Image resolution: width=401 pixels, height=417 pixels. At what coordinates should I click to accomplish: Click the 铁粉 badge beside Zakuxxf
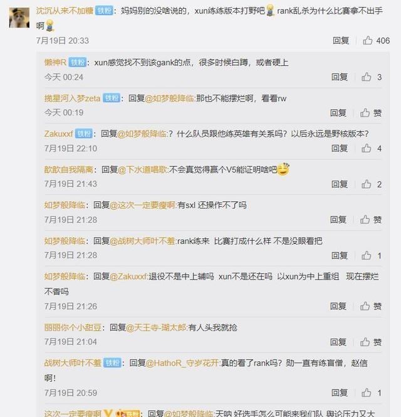(84, 134)
